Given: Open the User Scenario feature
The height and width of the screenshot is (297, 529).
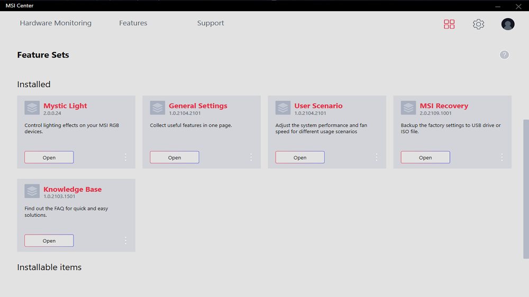Looking at the screenshot, I should point(300,157).
